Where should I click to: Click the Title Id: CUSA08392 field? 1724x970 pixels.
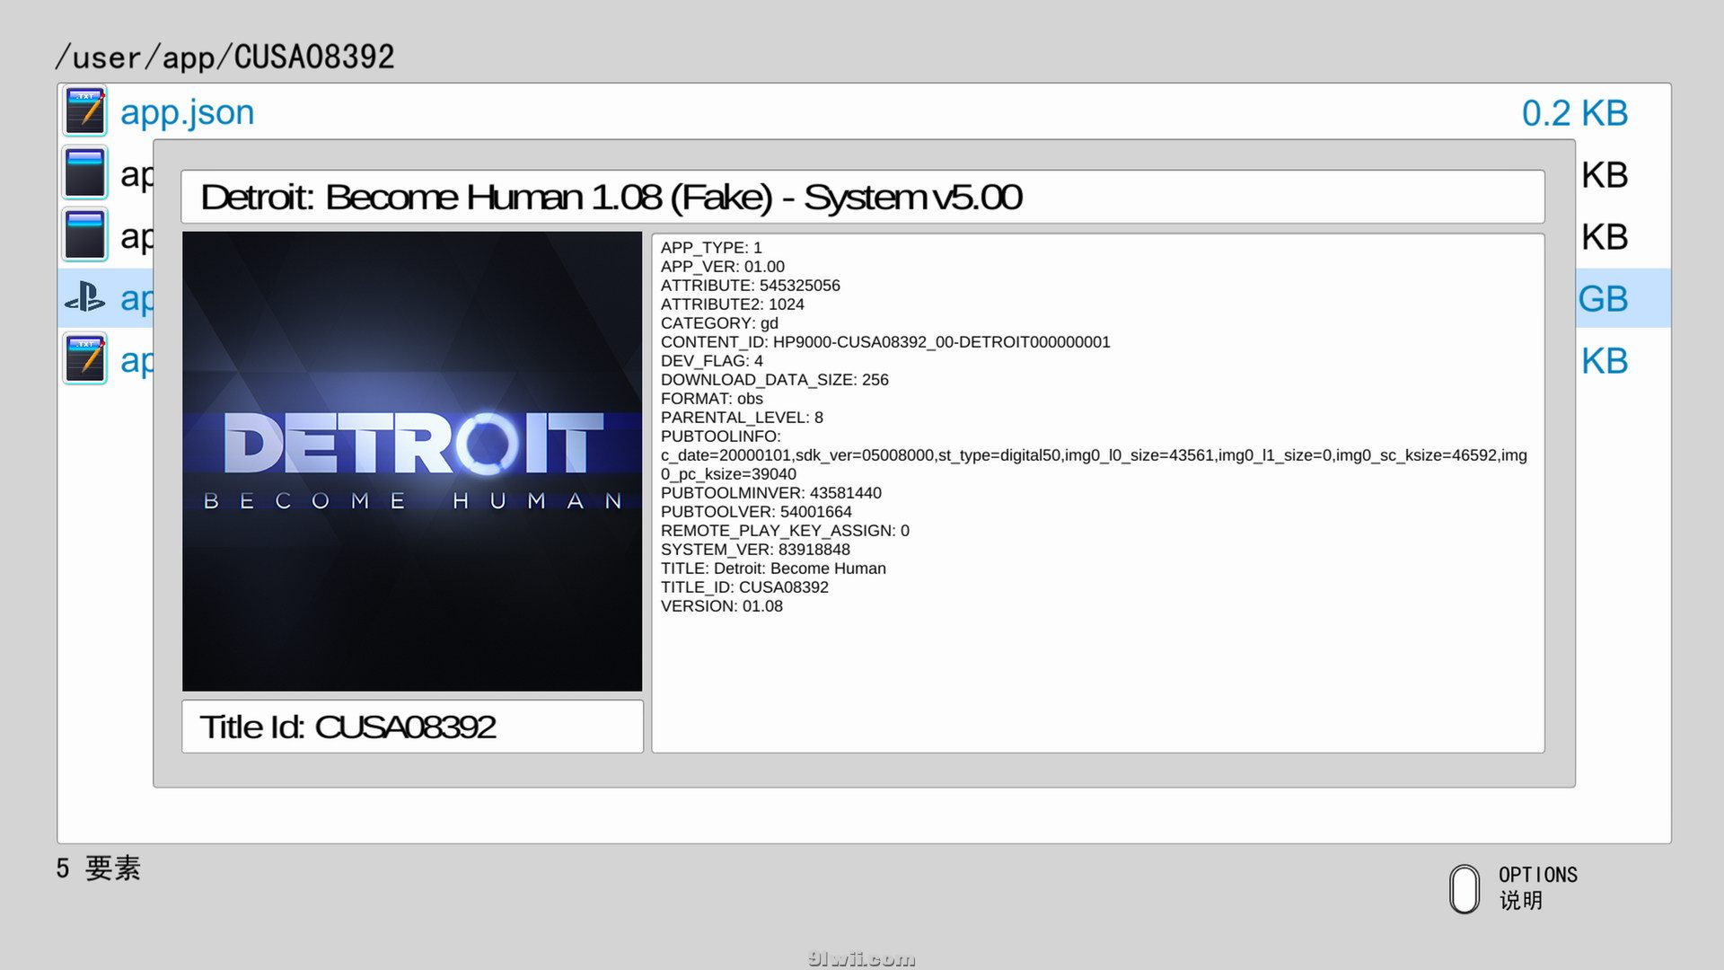[x=412, y=727]
